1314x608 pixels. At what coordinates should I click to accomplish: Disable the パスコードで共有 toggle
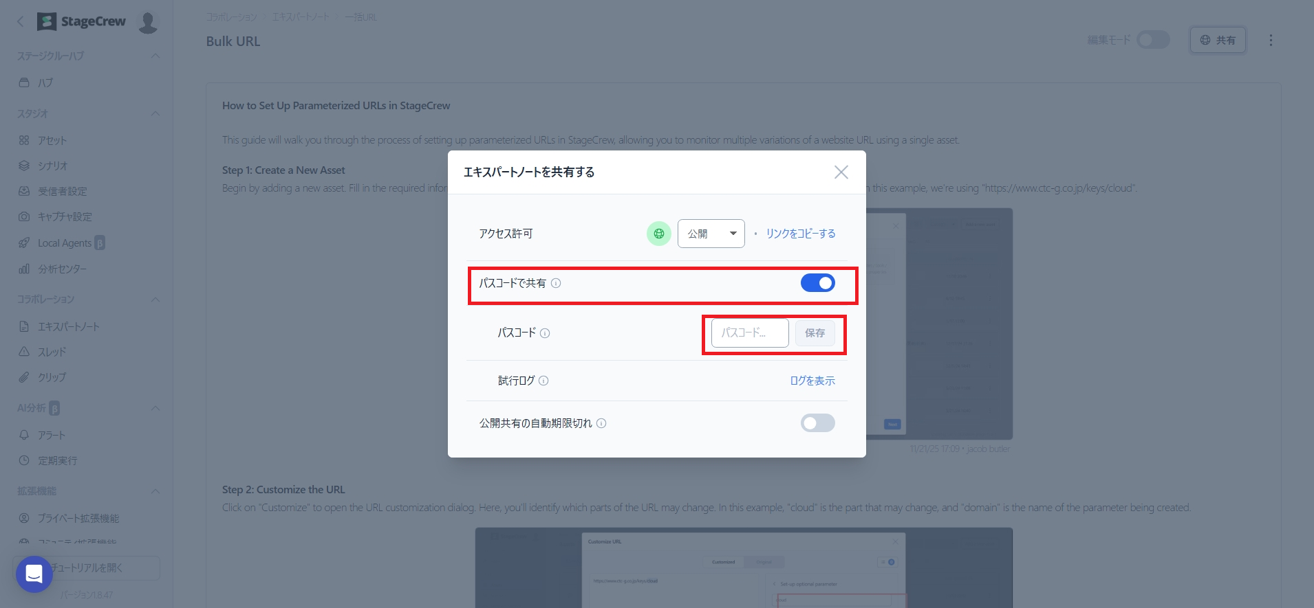[817, 283]
